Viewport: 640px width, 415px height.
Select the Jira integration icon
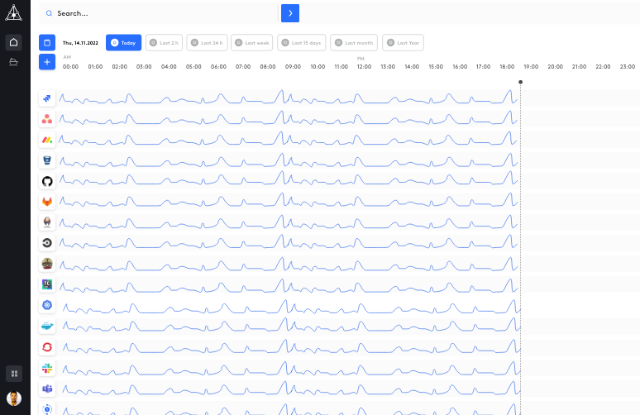47,98
